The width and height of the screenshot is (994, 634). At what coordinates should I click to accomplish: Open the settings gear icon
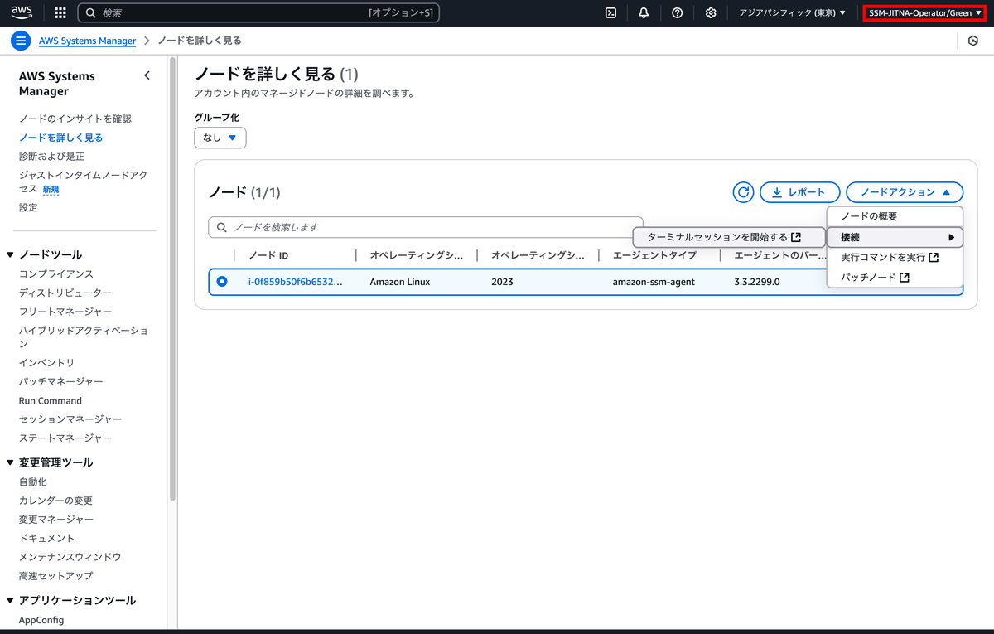710,12
